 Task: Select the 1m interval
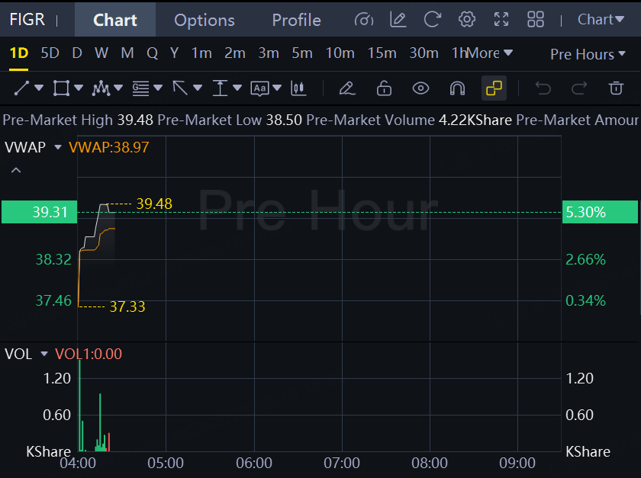201,53
